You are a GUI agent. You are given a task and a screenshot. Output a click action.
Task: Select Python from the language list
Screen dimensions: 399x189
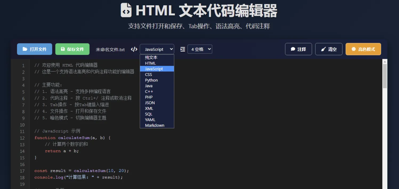click(151, 80)
